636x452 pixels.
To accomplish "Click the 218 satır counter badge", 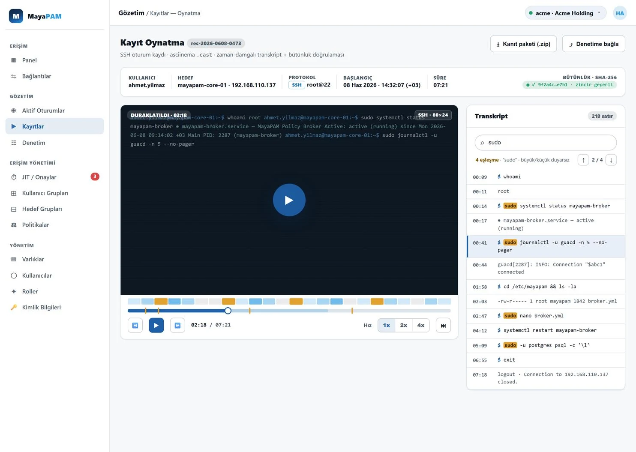I will (602, 116).
